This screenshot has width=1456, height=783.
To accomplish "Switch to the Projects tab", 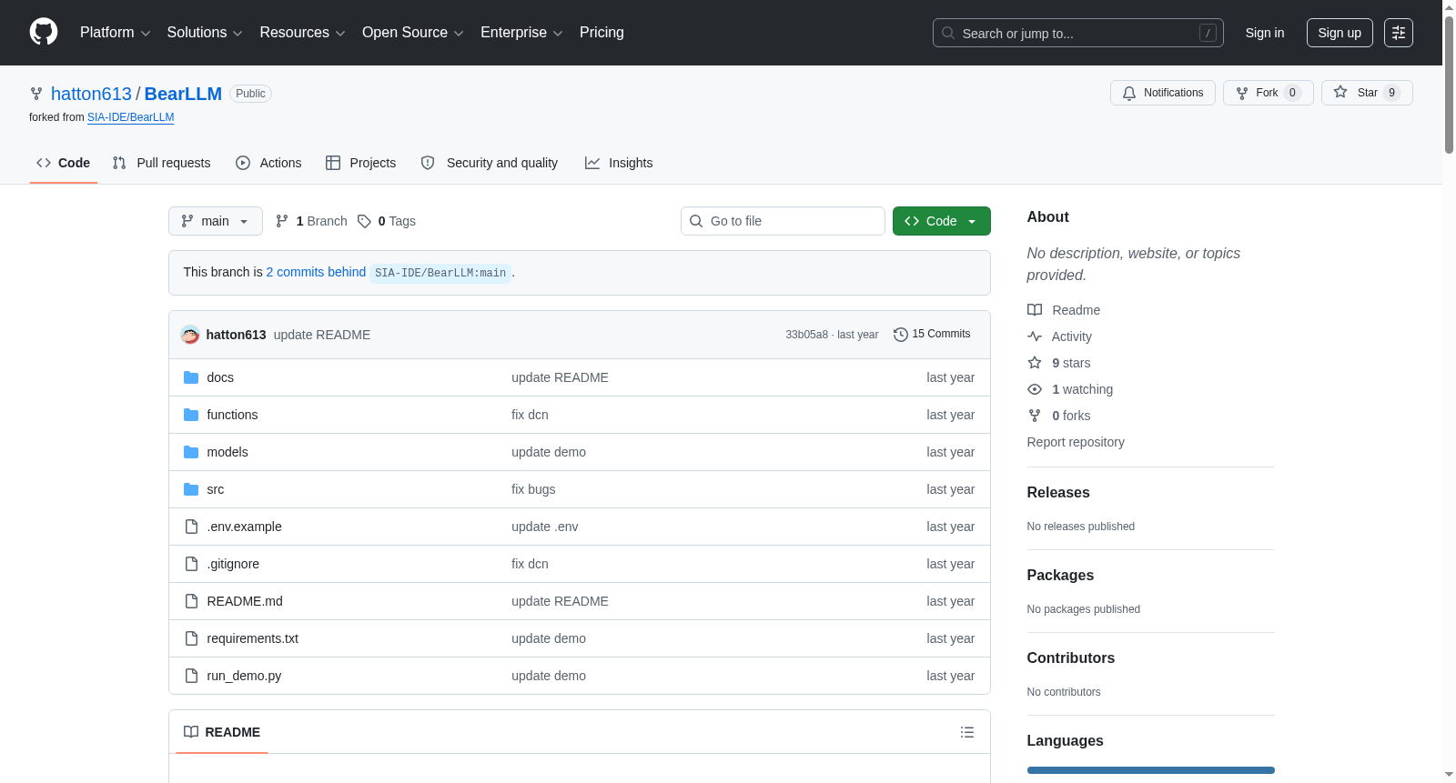I will click(360, 163).
